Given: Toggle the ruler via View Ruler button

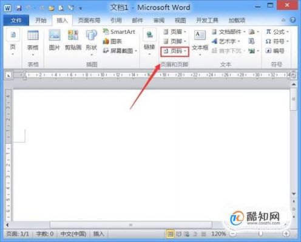Looking at the screenshot, I should pos(294,76).
